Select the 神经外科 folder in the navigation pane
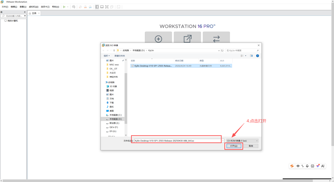Viewport: 334px width, 182px height. point(114,77)
